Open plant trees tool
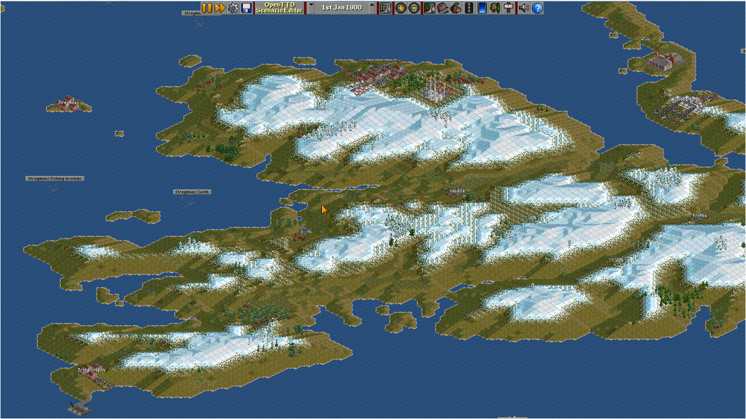Viewport: 746px width, 419px height. pyautogui.click(x=496, y=8)
